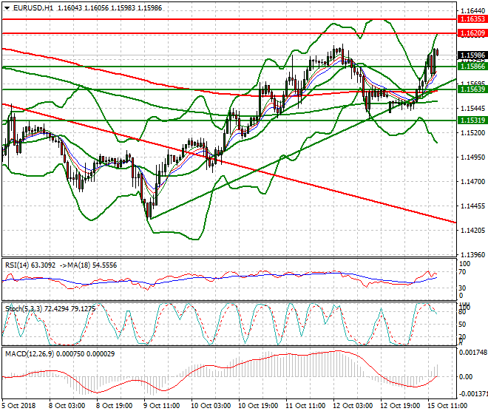The height and width of the screenshot is (414, 488).
Task: Click the Stochastic scale value 50
Action: [462, 325]
